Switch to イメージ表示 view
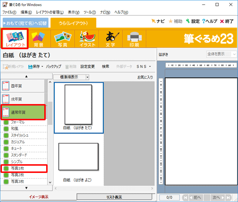The width and height of the screenshot is (238, 202). point(39,197)
